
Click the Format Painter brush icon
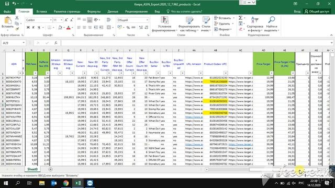(17, 29)
